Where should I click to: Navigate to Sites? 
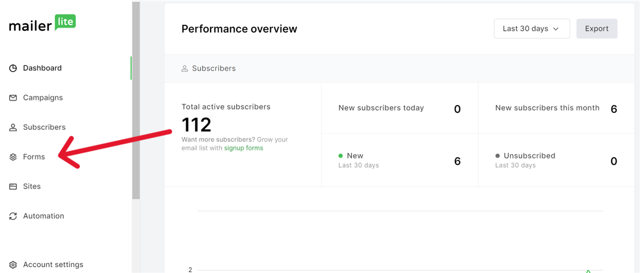(32, 186)
